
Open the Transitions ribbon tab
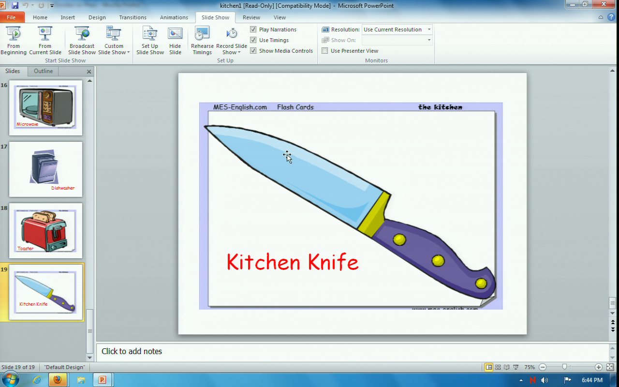[133, 17]
